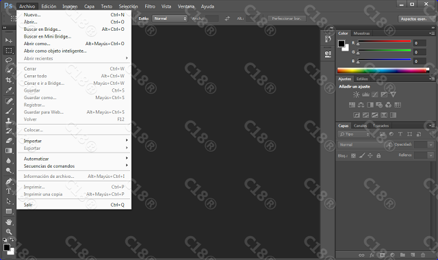Select the Crop tool
Viewport: 438px width, 260px height.
pyautogui.click(x=8, y=80)
